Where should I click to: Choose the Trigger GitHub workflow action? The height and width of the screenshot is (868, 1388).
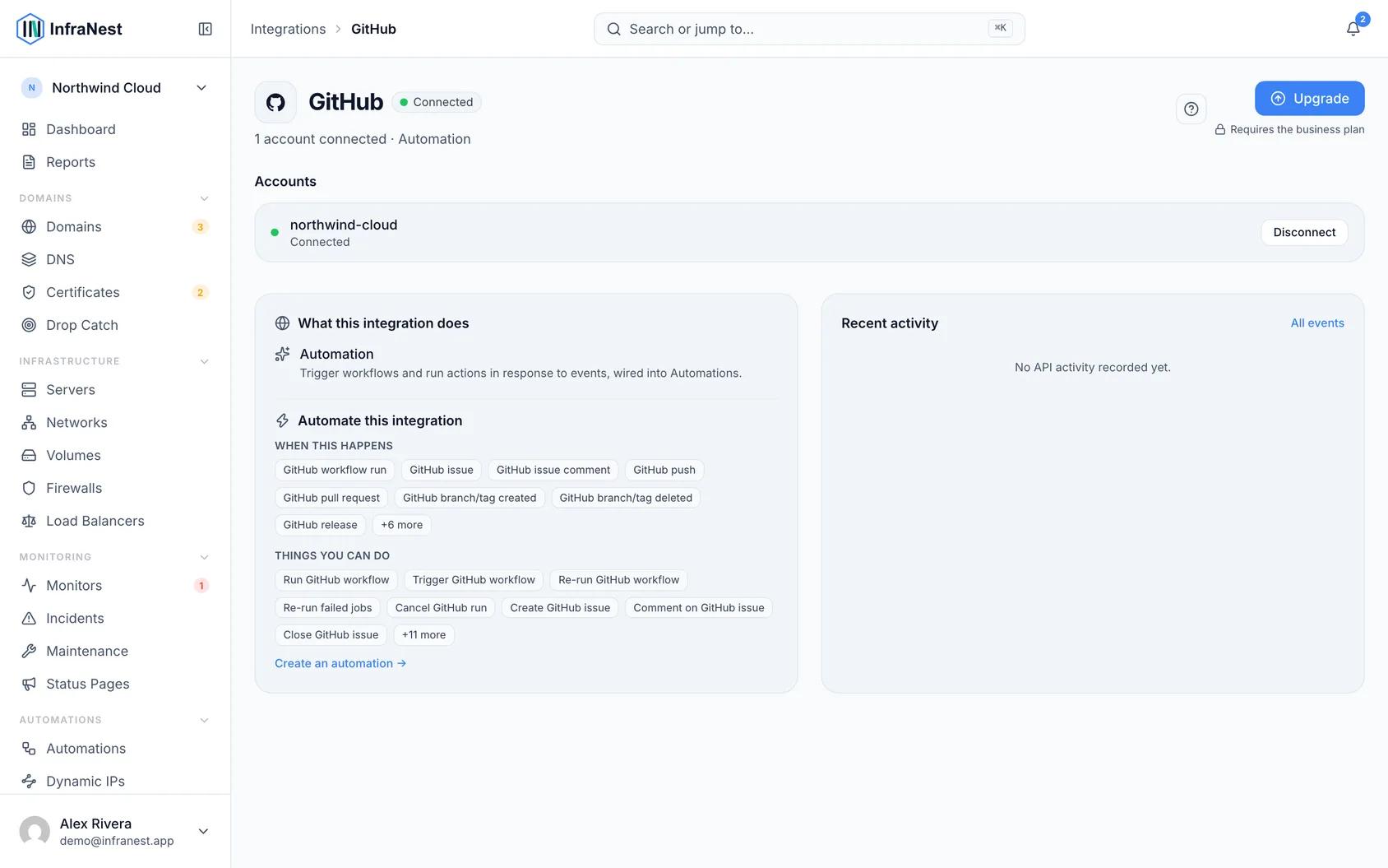tap(474, 580)
